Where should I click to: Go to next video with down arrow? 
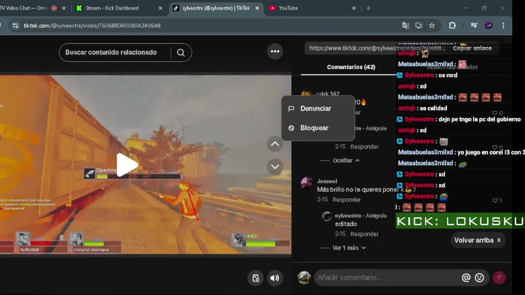(x=275, y=167)
